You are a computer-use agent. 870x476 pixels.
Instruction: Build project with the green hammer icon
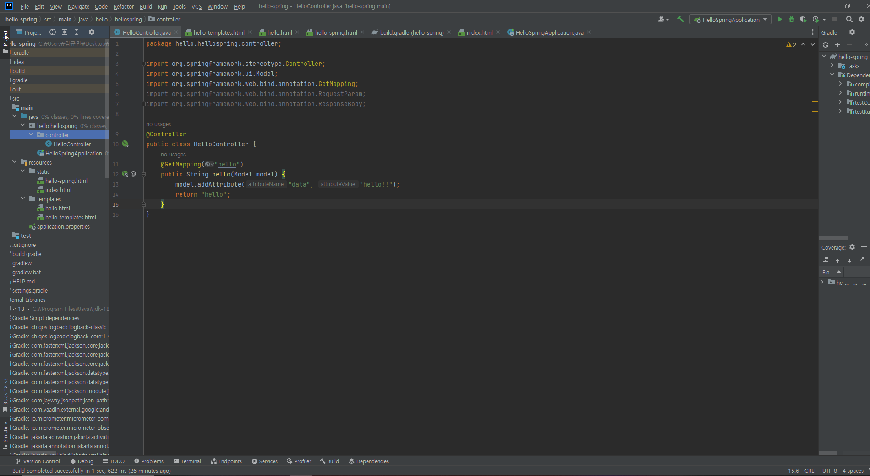click(x=680, y=19)
